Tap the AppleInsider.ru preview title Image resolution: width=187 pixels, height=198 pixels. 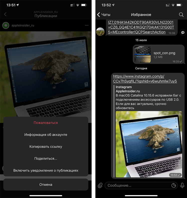(x=128, y=91)
